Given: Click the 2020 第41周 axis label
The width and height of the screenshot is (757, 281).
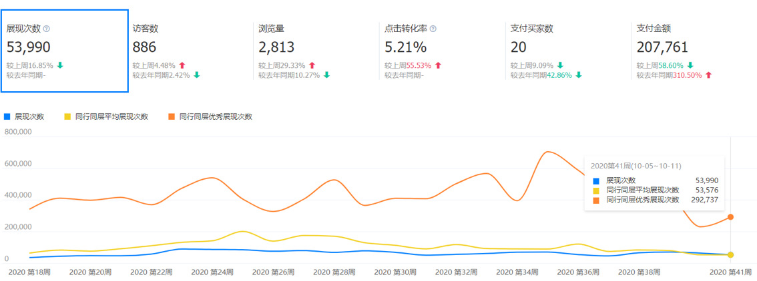Looking at the screenshot, I should tap(729, 272).
